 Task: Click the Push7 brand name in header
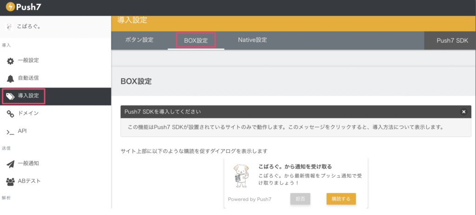tap(29, 6)
